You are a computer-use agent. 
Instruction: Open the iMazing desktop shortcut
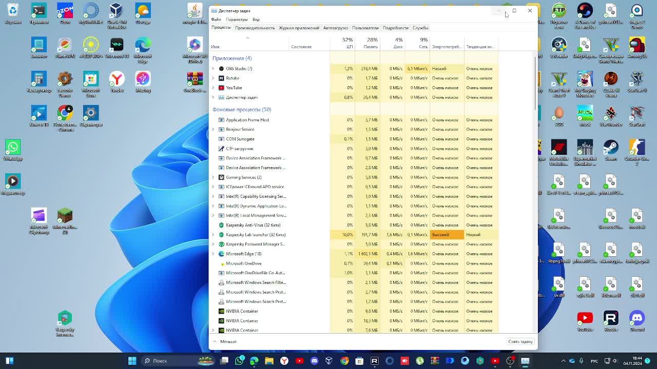pos(143,82)
